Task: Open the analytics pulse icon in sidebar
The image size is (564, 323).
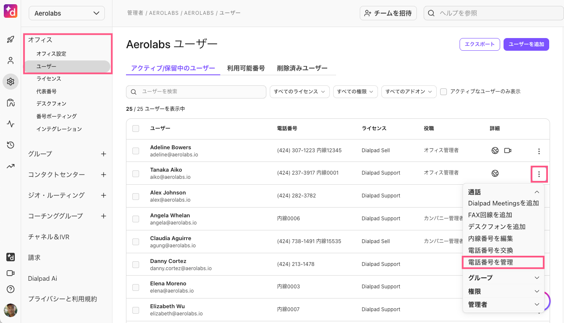Action: click(x=11, y=124)
